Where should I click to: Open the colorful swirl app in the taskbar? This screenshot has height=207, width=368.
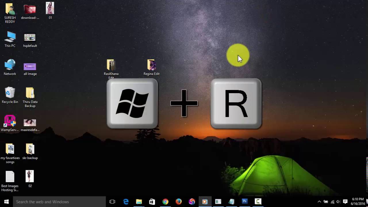tap(192, 202)
